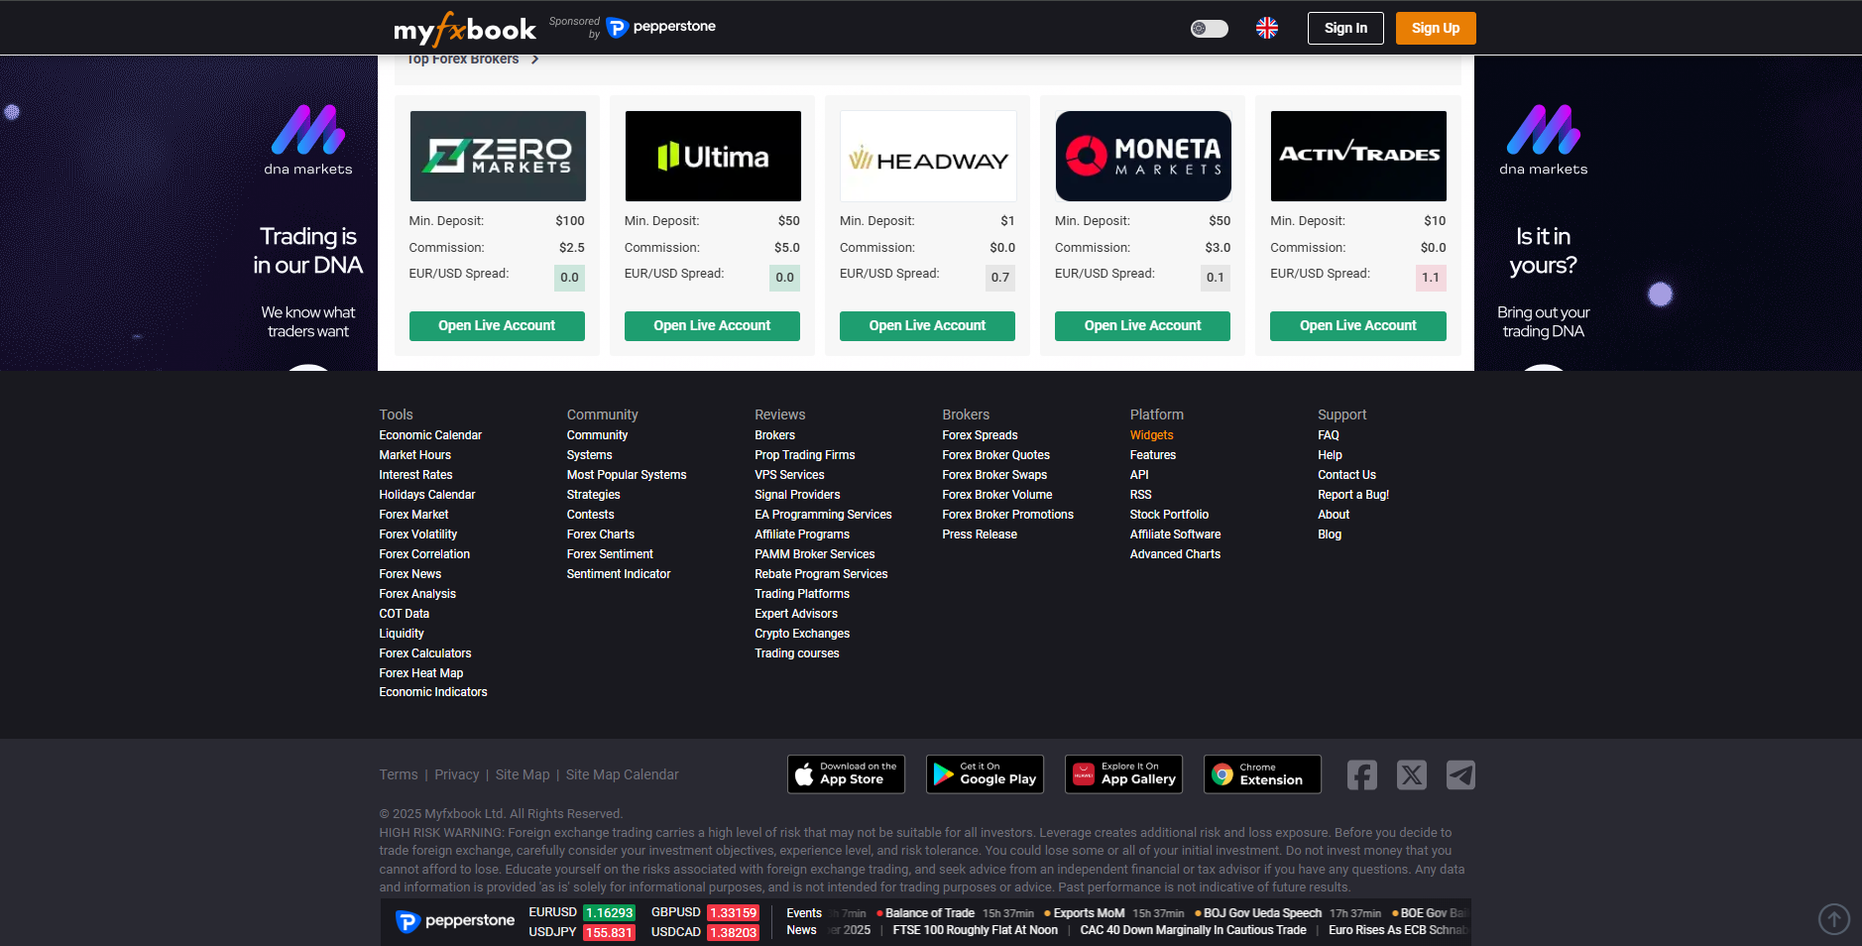The height and width of the screenshot is (946, 1862).
Task: Open the Apple App Store download badge
Action: [846, 774]
